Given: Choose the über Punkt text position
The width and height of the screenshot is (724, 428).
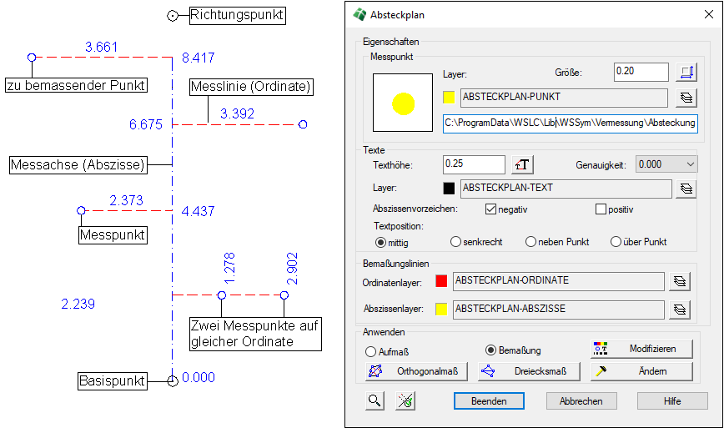Looking at the screenshot, I should [x=616, y=242].
